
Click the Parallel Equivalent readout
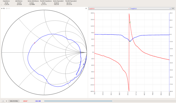coord(71,3)
